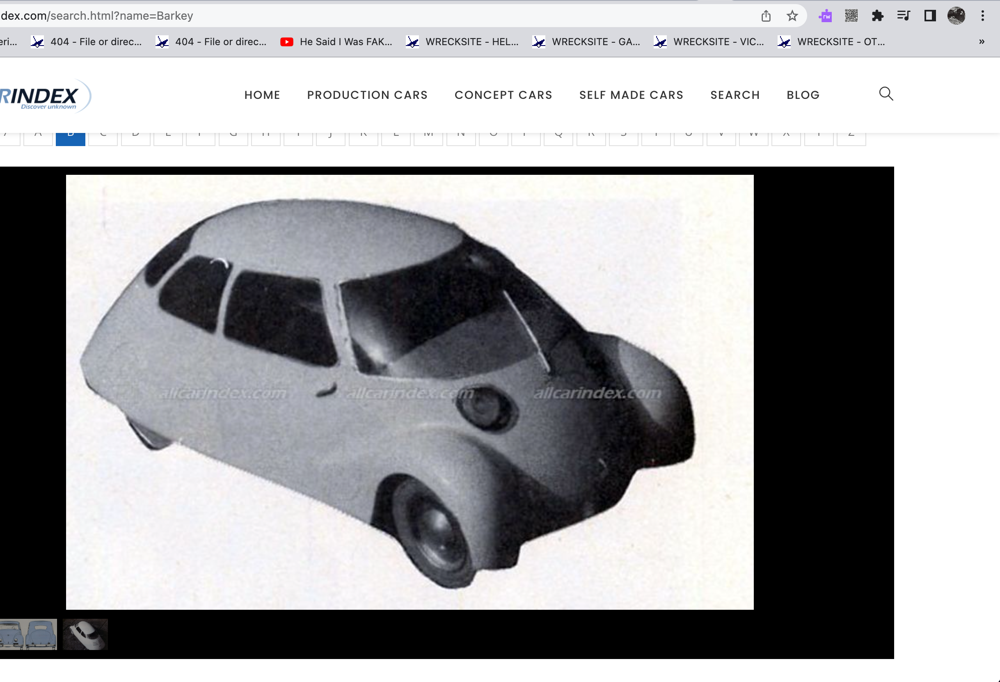Viewport: 1000px width, 682px height.
Task: Open the SELF MADE CARS page
Action: pyautogui.click(x=631, y=95)
